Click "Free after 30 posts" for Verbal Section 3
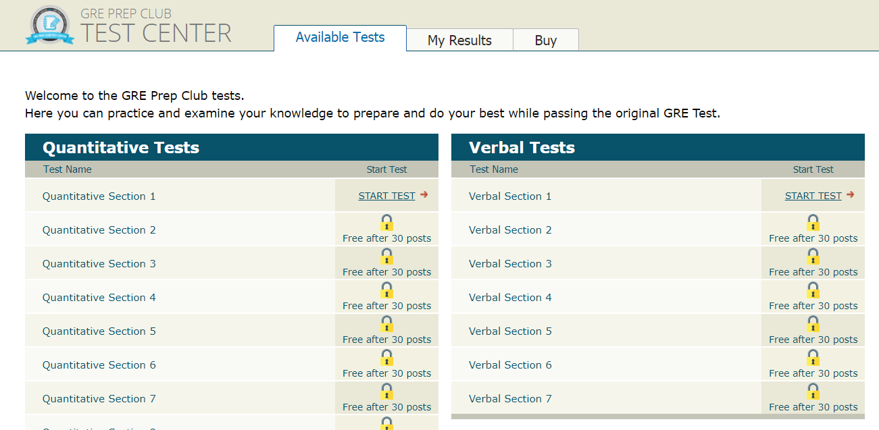The width and height of the screenshot is (879, 430). click(813, 272)
